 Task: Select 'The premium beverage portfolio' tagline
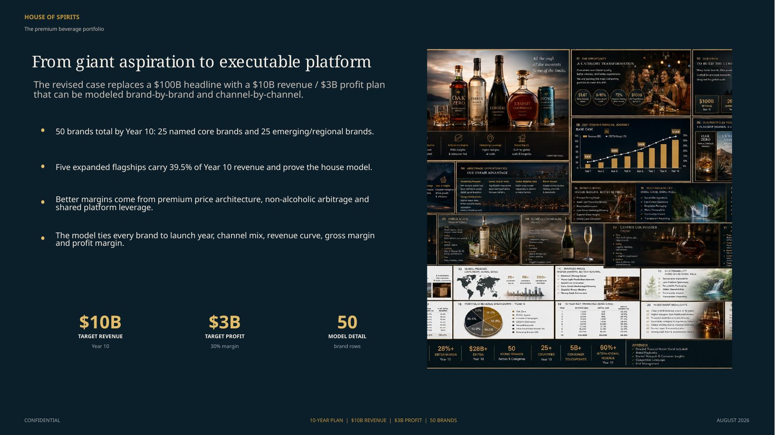(x=64, y=29)
